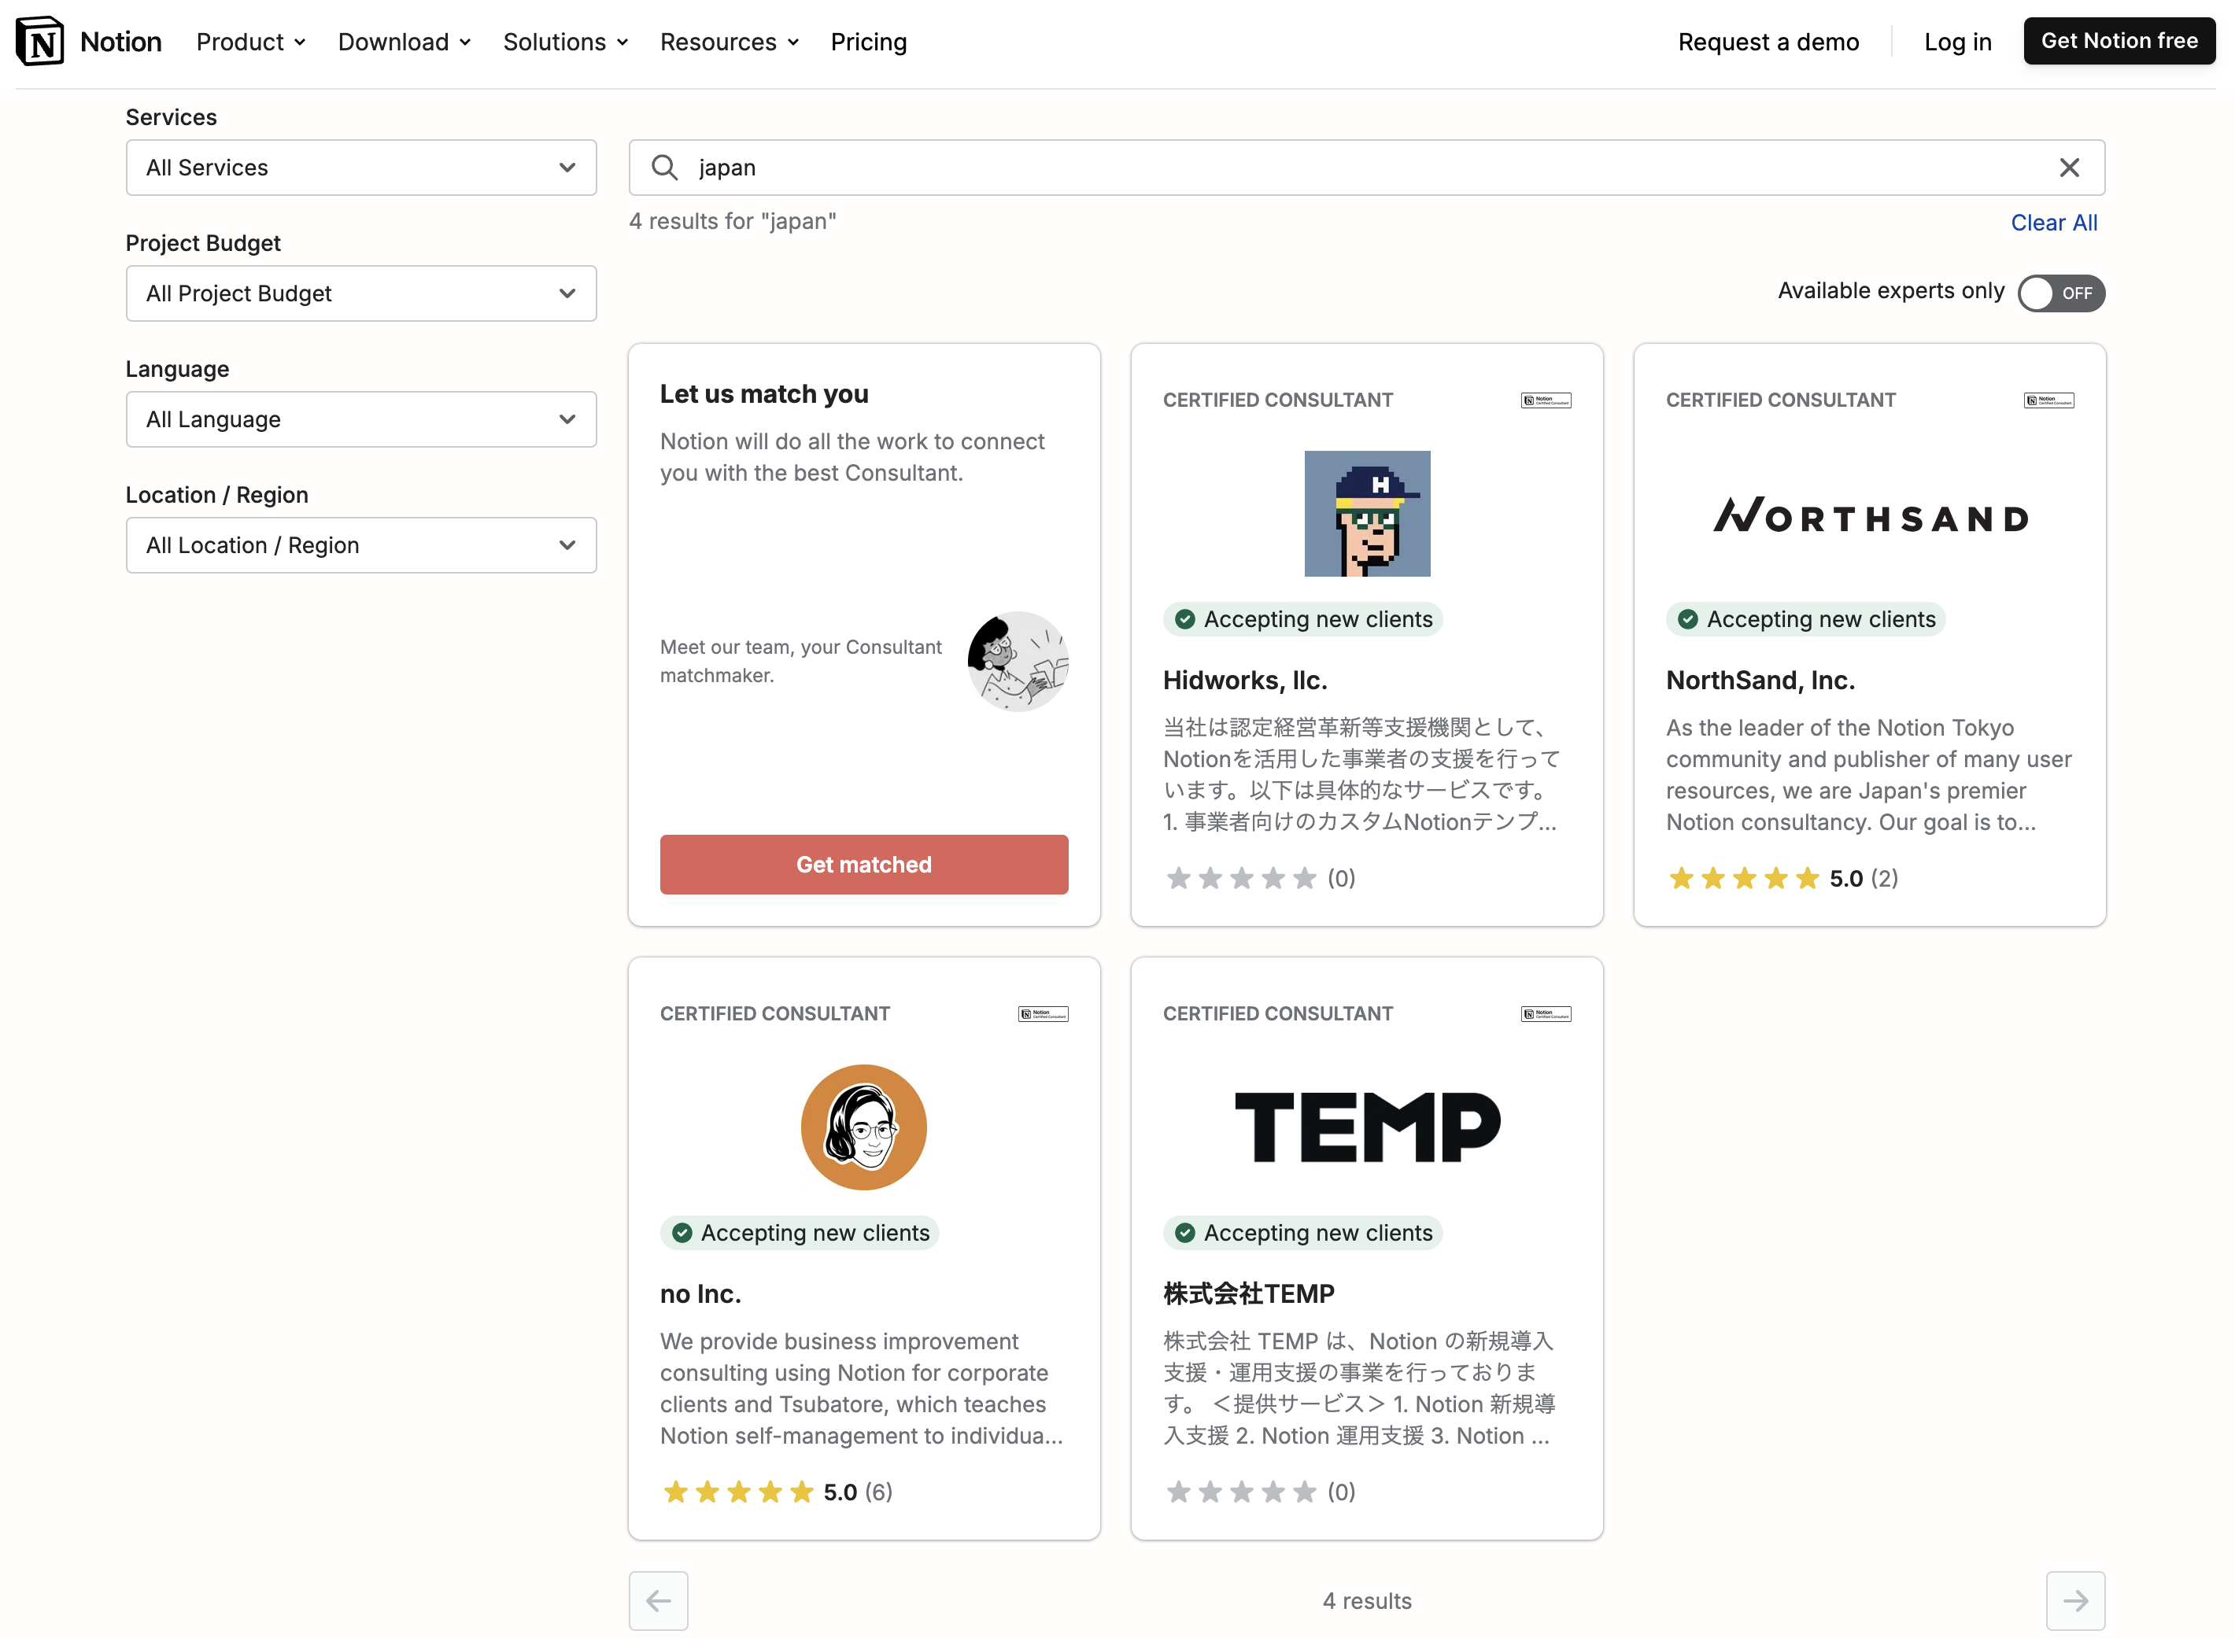
Task: Click the no Inc. portrait avatar
Action: (863, 1127)
